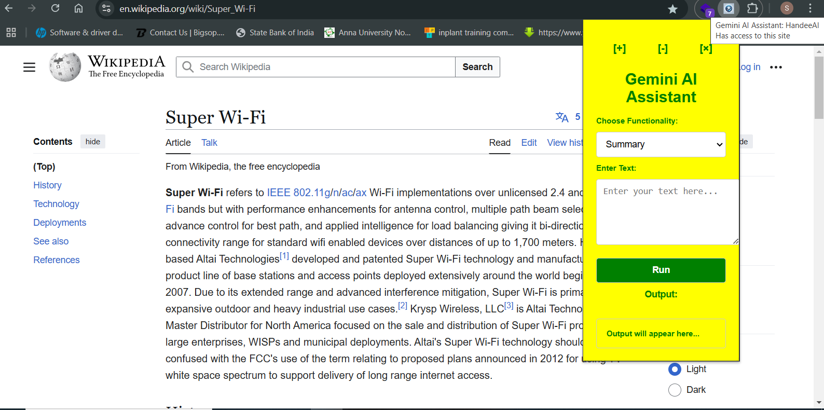Open the language translation icon
Image resolution: width=824 pixels, height=410 pixels.
tap(562, 117)
